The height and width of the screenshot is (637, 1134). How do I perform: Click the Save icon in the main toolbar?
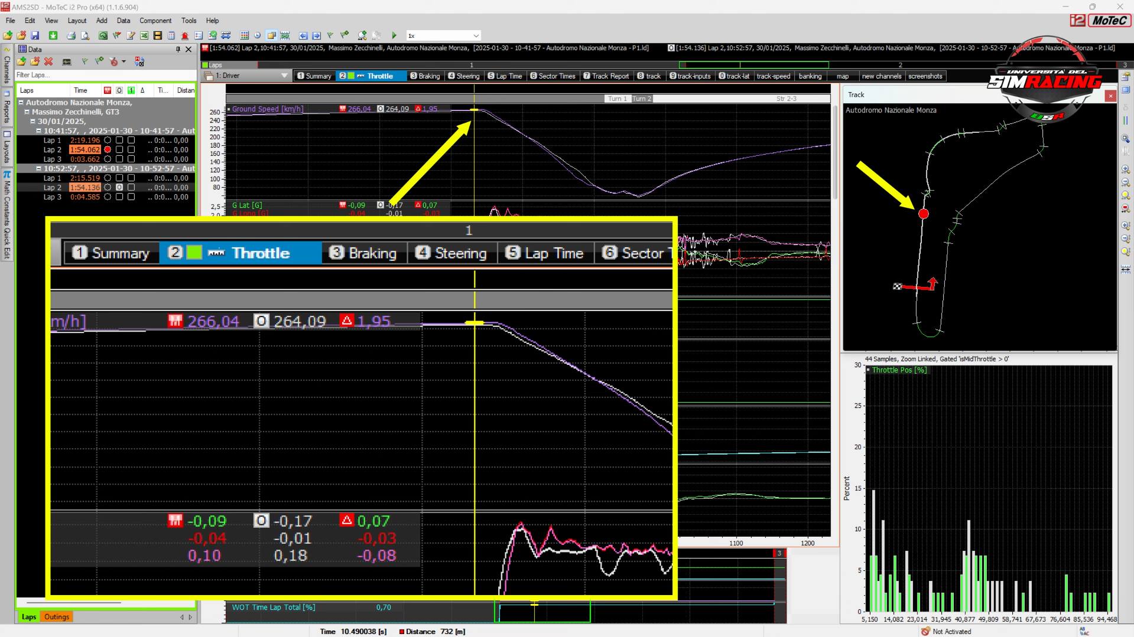[35, 35]
